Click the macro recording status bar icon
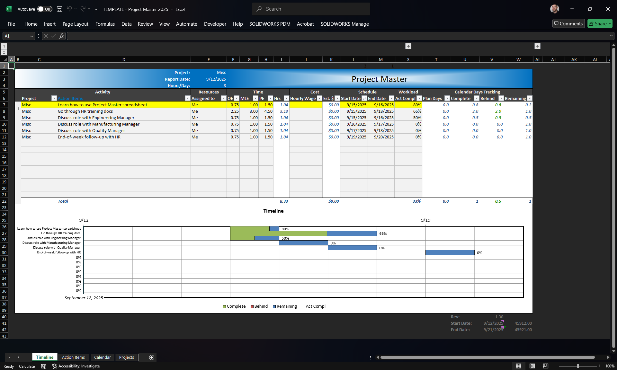Viewport: 617px width, 370px height. click(x=44, y=366)
